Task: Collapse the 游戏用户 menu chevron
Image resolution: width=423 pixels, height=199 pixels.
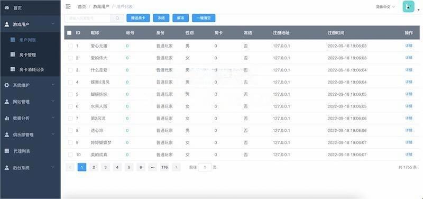Action: [x=53, y=24]
